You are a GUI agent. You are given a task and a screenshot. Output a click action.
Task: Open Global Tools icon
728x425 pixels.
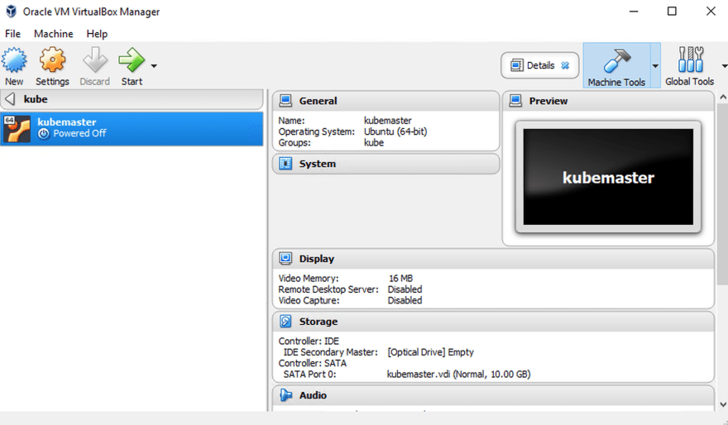click(x=690, y=60)
